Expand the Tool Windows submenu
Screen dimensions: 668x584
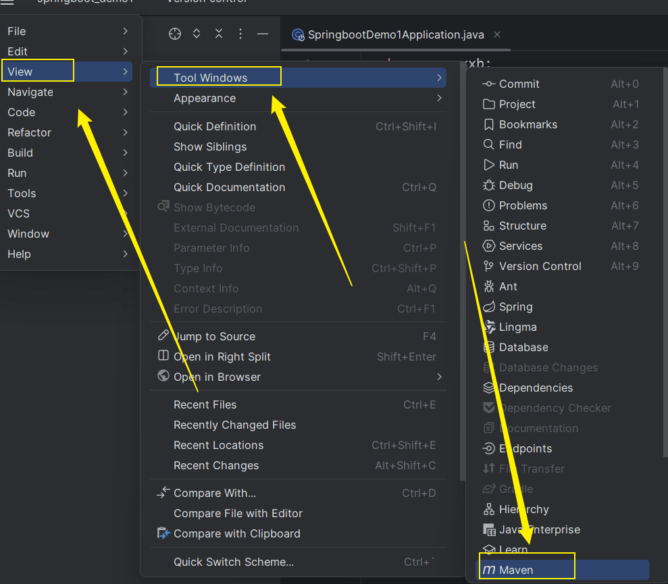(x=298, y=78)
